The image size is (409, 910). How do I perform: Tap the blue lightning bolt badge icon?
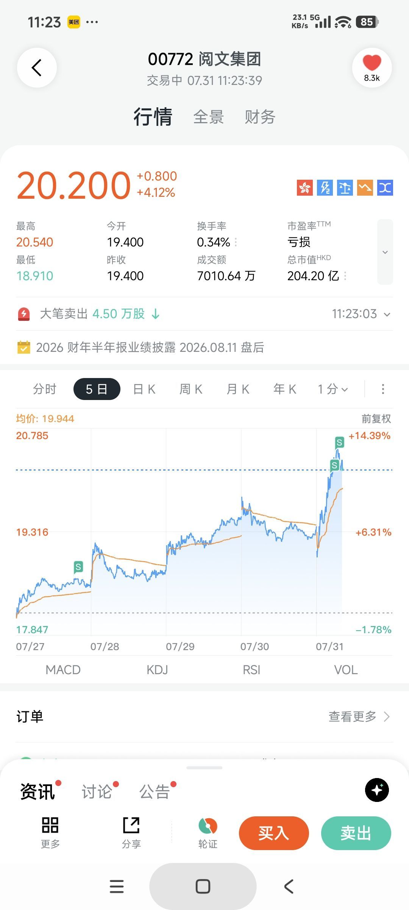pyautogui.click(x=325, y=188)
